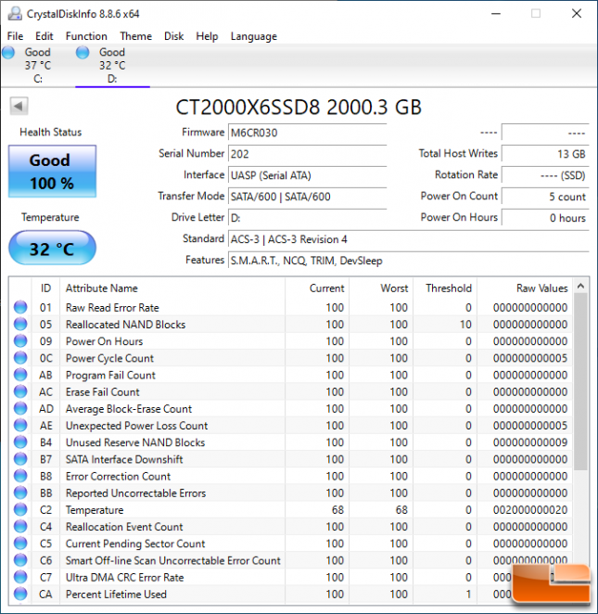Click the Raw Values column header

525,288
